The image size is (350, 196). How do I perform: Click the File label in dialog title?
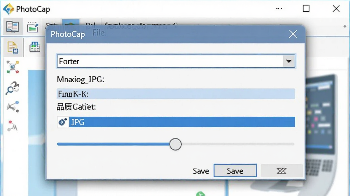pyautogui.click(x=99, y=33)
